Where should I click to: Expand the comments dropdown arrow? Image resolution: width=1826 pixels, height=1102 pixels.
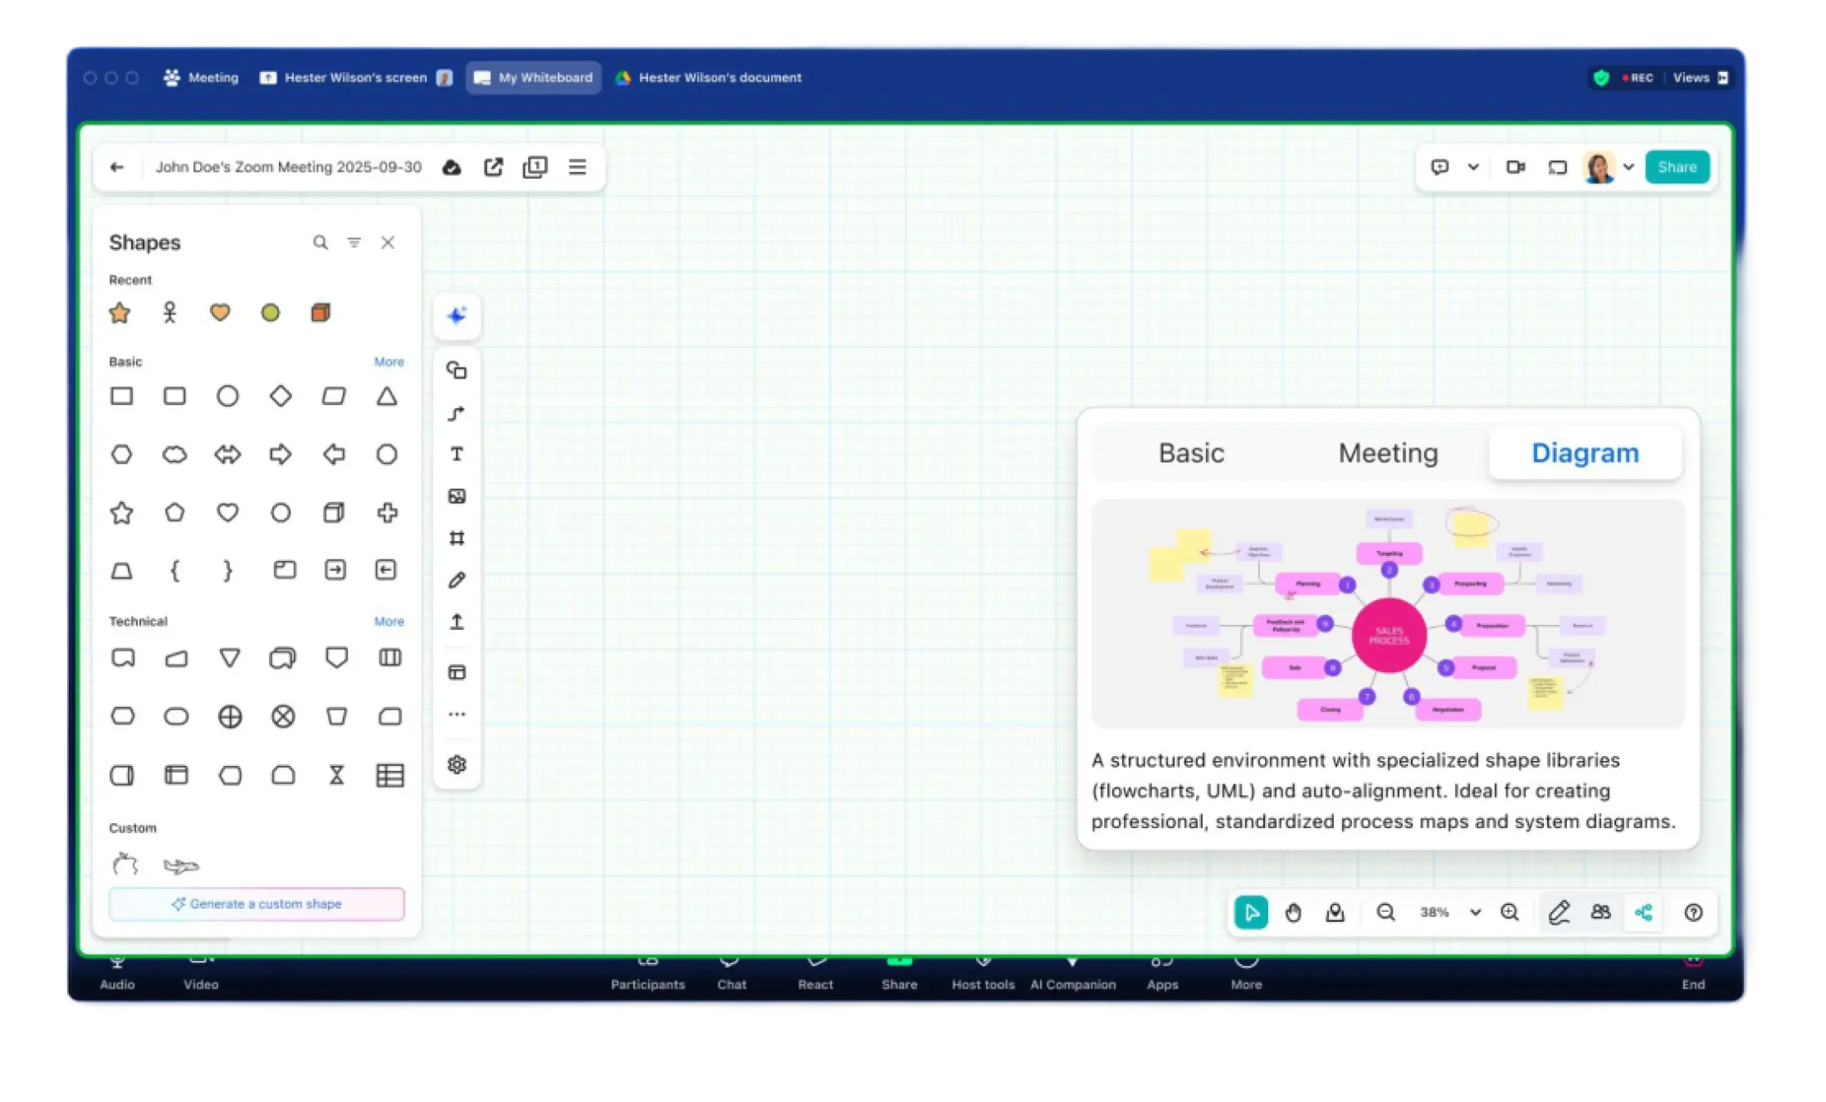(x=1473, y=167)
